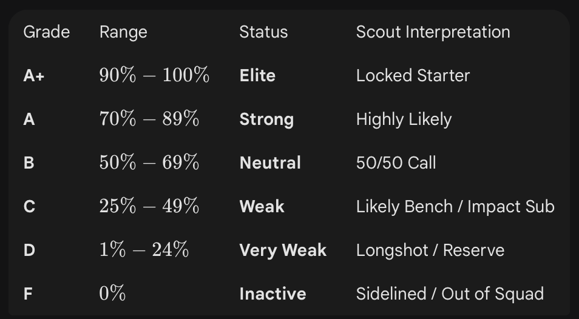
Task: Click the Inactive status text
Action: click(x=273, y=294)
